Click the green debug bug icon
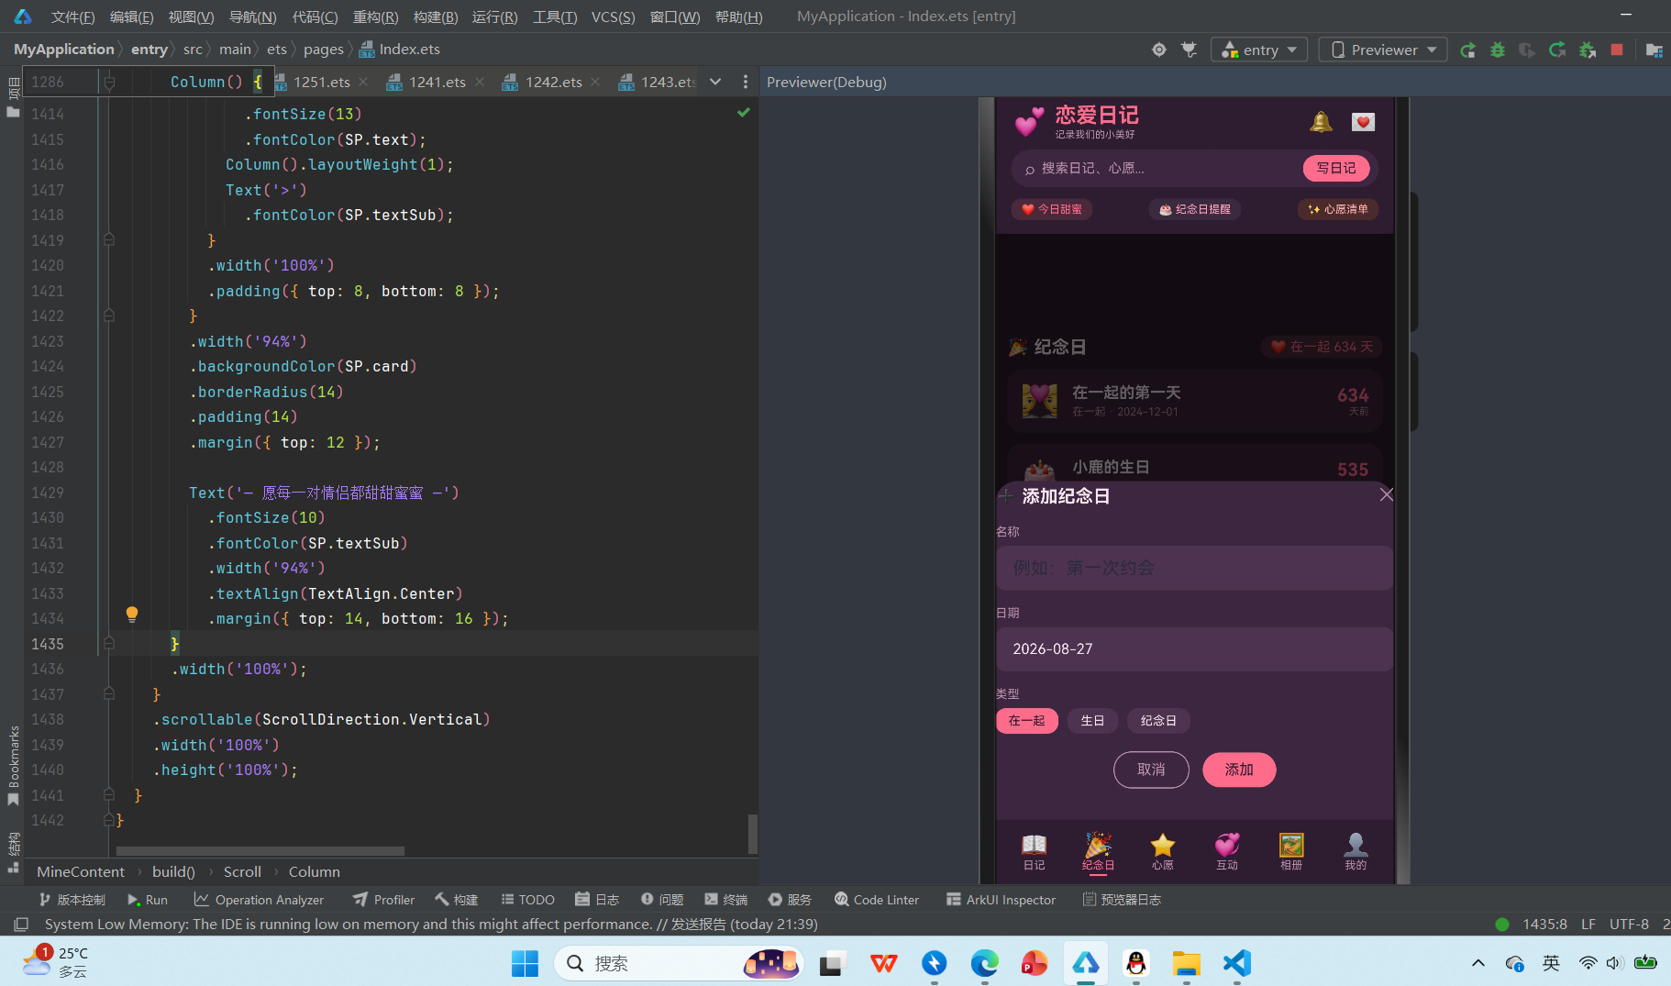Viewport: 1671px width, 986px height. [x=1498, y=50]
